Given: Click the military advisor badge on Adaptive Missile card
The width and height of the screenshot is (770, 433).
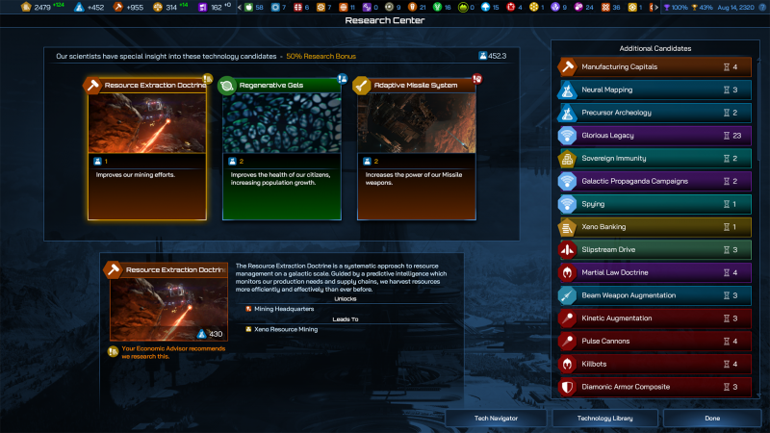Looking at the screenshot, I should click(475, 79).
